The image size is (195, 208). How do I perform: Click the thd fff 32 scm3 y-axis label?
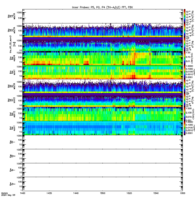(11, 100)
